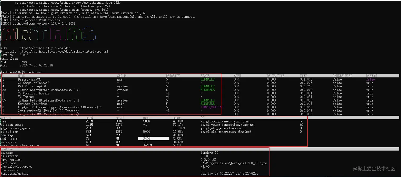Select the RMI TCP Accept-0 thread name
401x177 pixels.
click(x=32, y=86)
